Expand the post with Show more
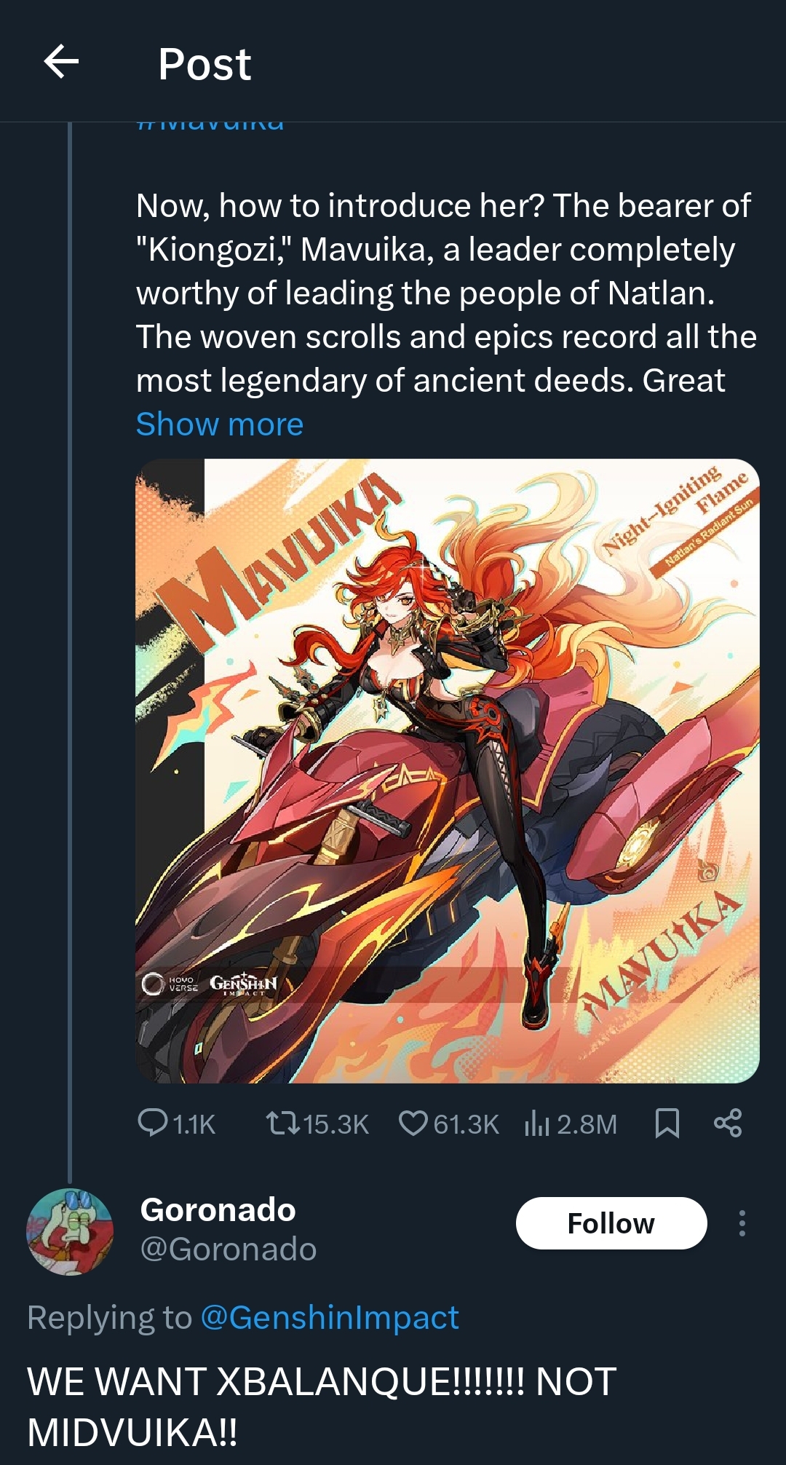786x1465 pixels. 220,425
